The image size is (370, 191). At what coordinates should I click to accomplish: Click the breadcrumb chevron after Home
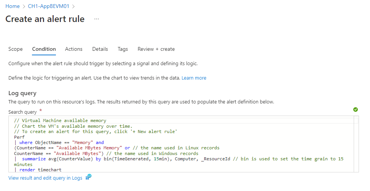(24, 6)
